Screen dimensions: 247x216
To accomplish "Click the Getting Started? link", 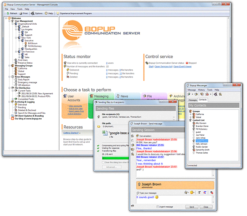I will pos(71,133).
